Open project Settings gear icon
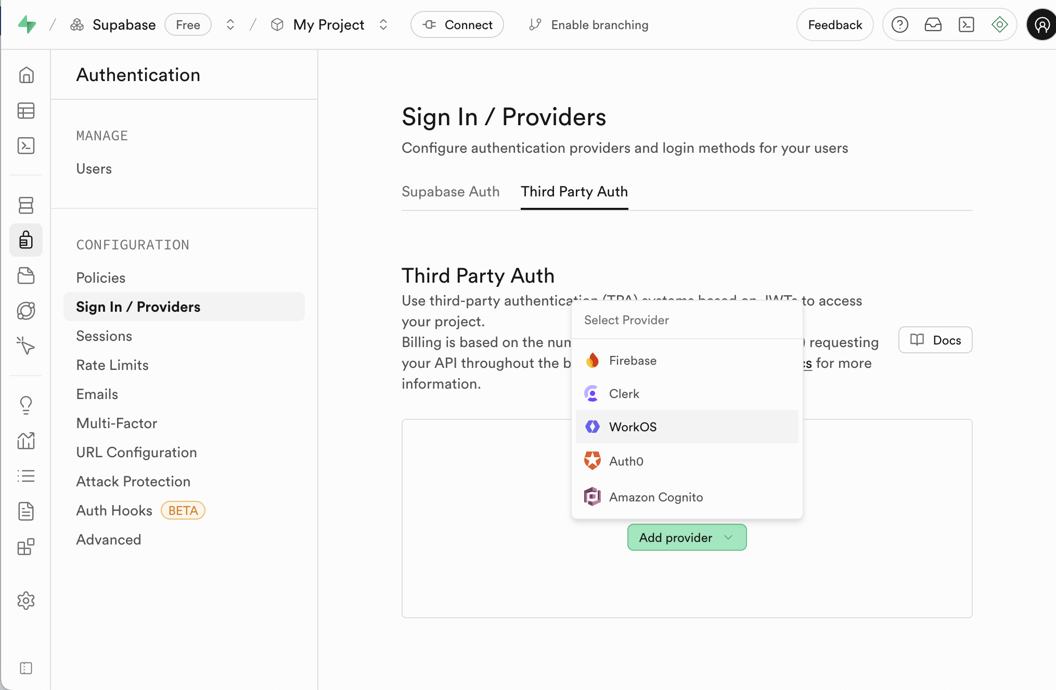This screenshot has height=690, width=1056. pos(26,601)
